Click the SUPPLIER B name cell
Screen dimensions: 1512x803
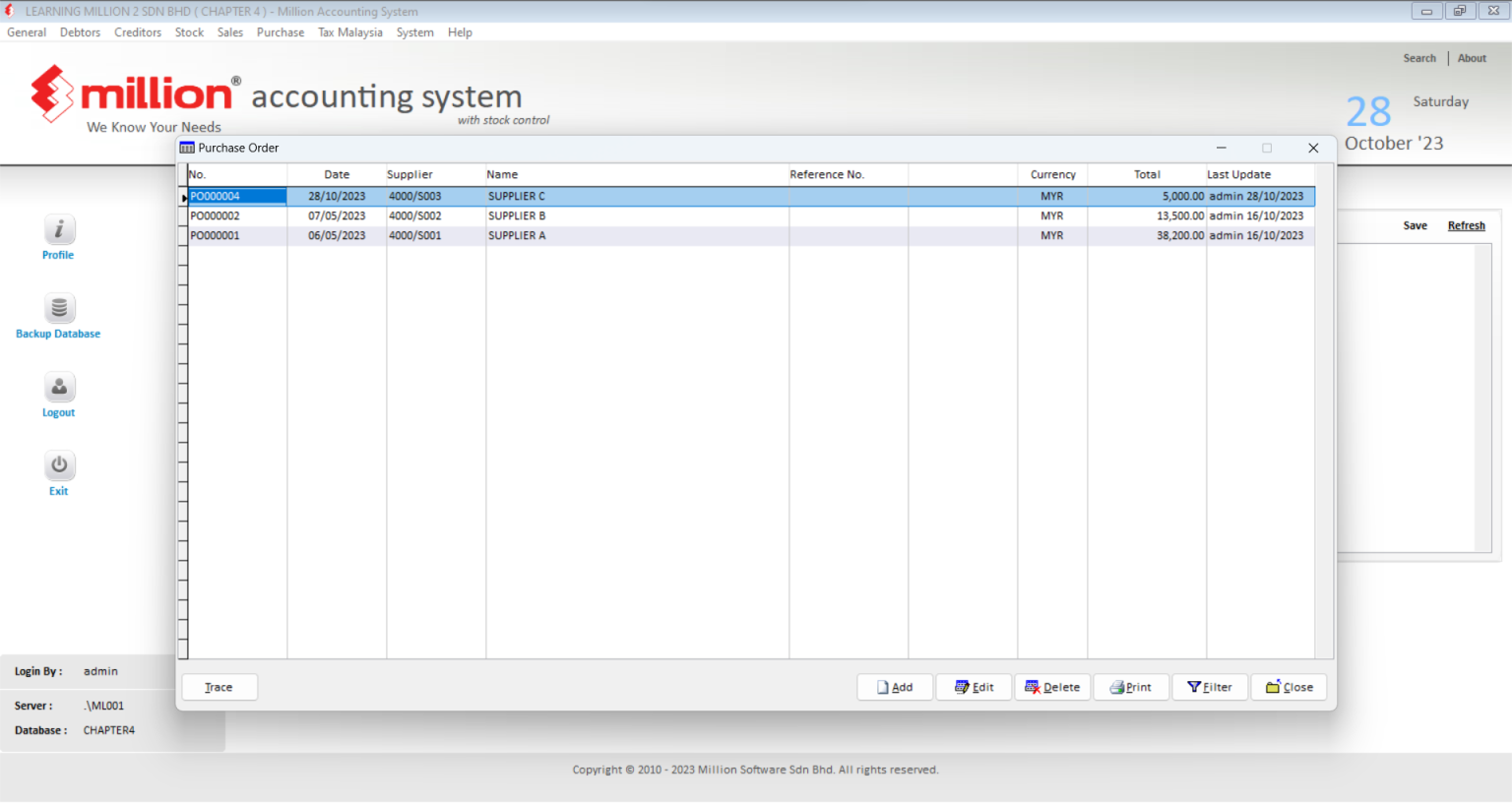tap(637, 216)
